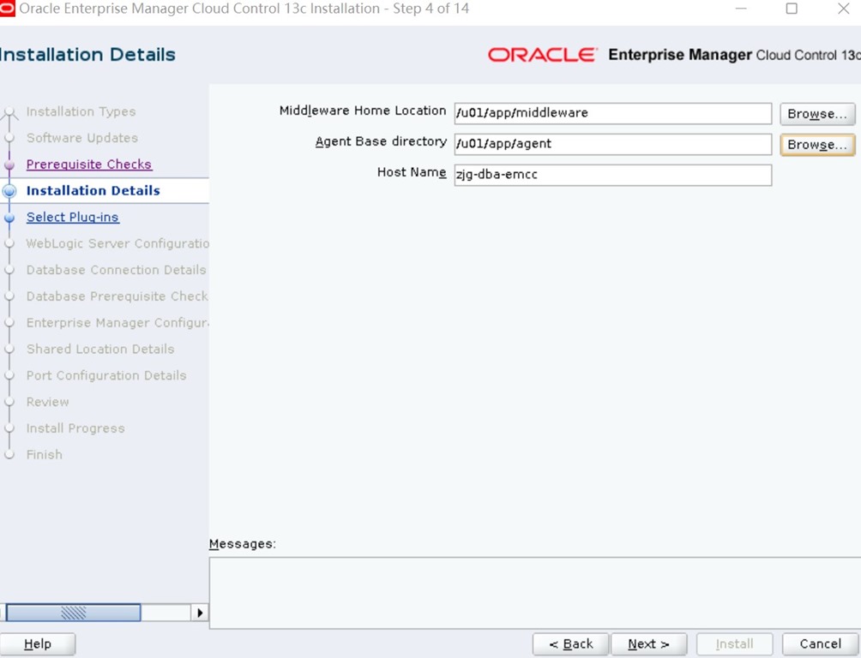The height and width of the screenshot is (658, 861).
Task: Click the Host Name label
Action: [412, 172]
